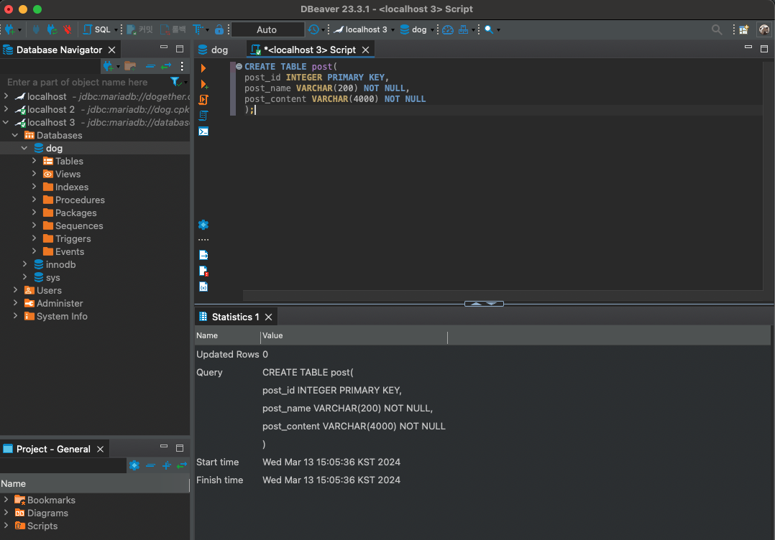The height and width of the screenshot is (540, 775).
Task: Click the orange Execute SQL script icon
Action: (x=203, y=100)
